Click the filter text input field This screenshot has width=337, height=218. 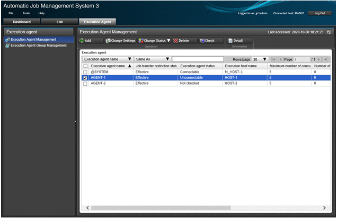coord(198,59)
